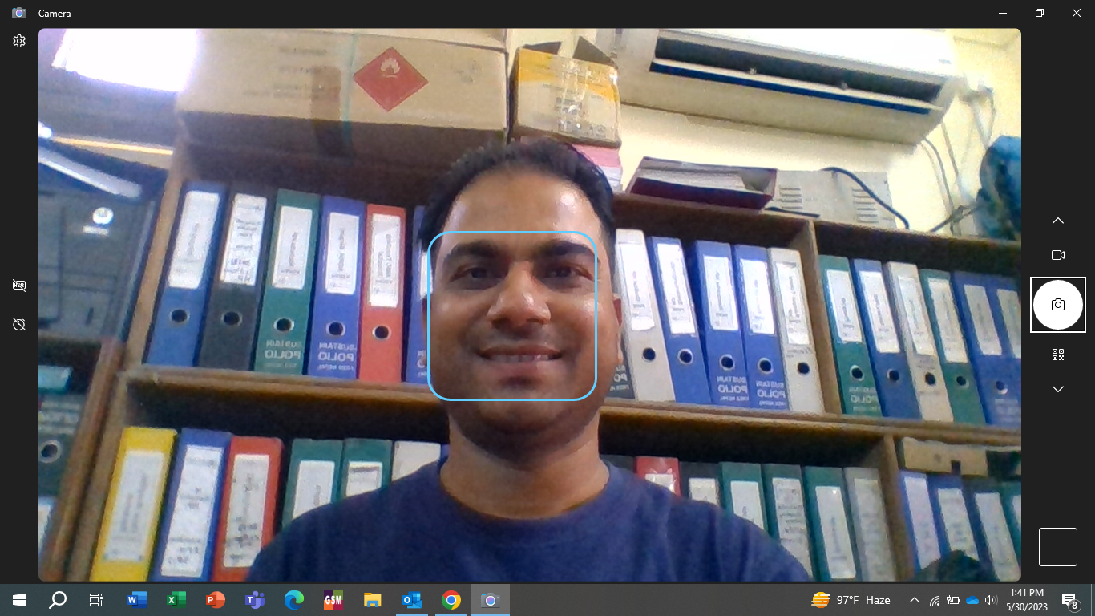Screen dimensions: 1095x616
Task: Toggle HDR mode off or on
Action: [19, 286]
